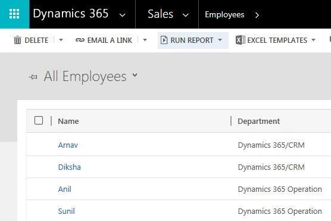Expand the All Employees view selector
Screen dimensions: 331x221
135,75
